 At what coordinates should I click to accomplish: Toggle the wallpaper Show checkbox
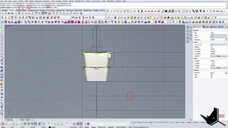[x=212, y=75]
